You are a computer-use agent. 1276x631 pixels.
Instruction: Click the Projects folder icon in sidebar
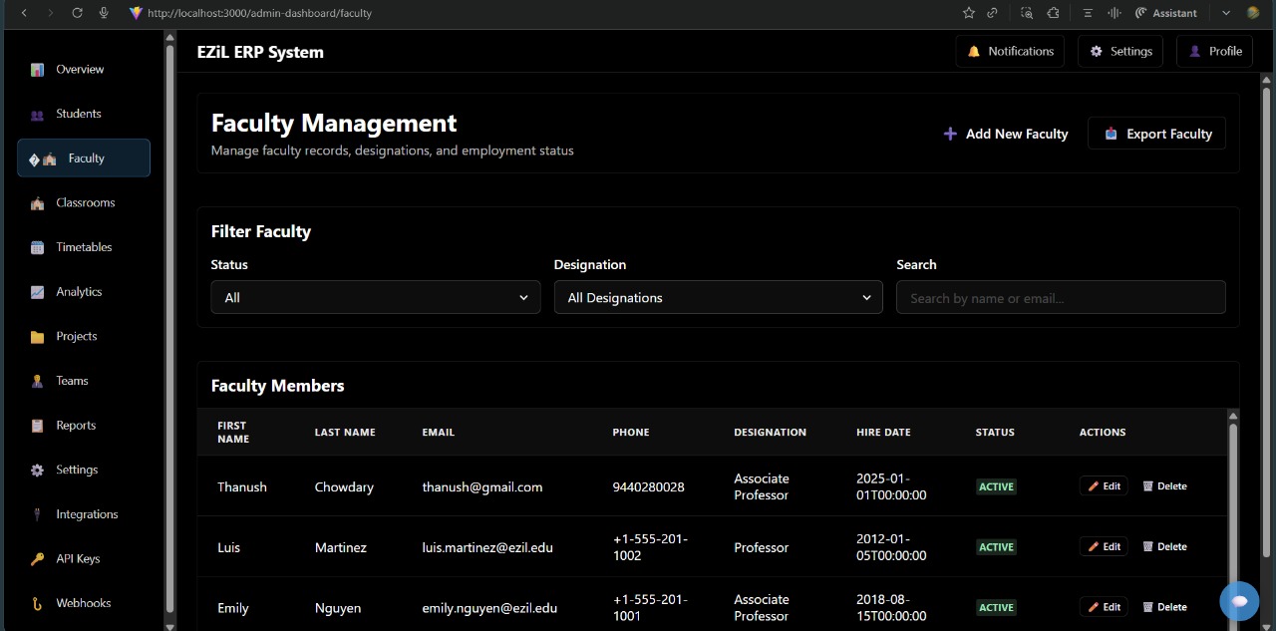tap(37, 337)
